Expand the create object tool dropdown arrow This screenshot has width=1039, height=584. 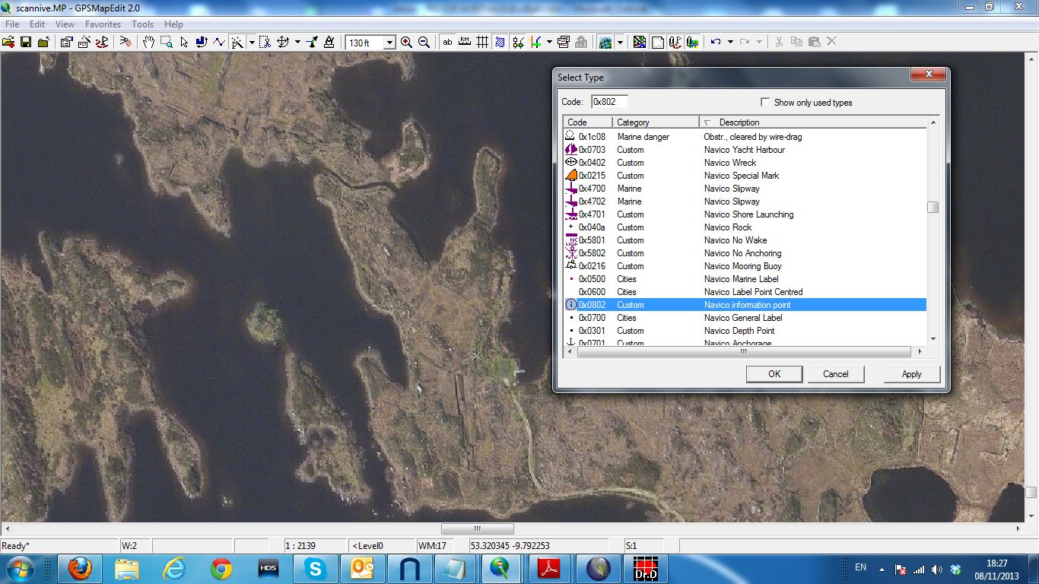(x=252, y=42)
